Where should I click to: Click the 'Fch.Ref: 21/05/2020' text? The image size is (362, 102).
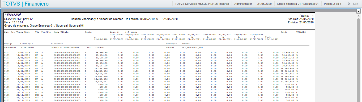(x=301, y=19)
